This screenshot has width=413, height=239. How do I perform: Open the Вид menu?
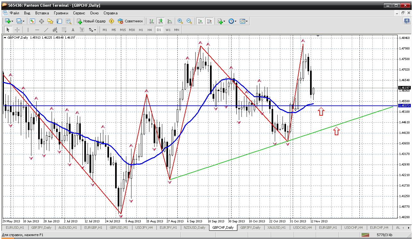click(x=27, y=13)
